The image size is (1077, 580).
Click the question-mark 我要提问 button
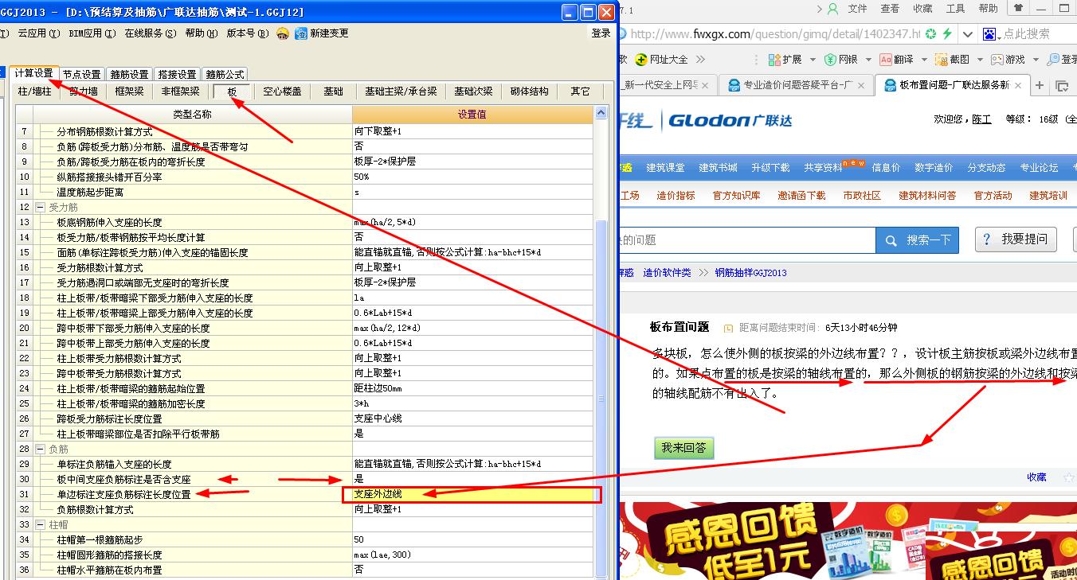click(x=1016, y=239)
